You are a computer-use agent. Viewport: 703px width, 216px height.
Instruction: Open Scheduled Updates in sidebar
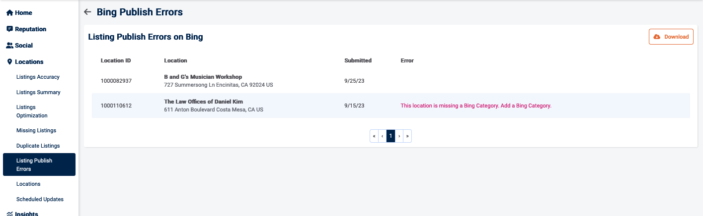[40, 199]
